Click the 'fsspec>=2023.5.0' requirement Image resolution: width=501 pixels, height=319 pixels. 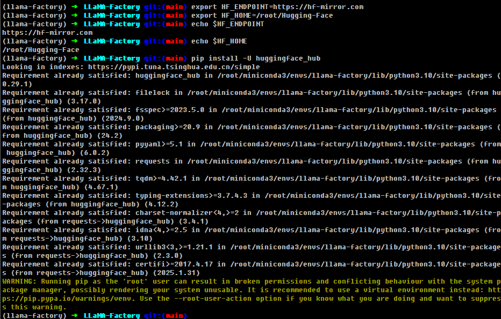(170, 110)
